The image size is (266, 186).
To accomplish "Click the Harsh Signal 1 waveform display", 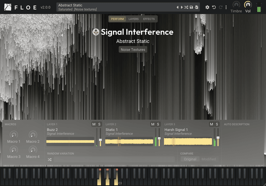I will pyautogui.click(x=188, y=141).
